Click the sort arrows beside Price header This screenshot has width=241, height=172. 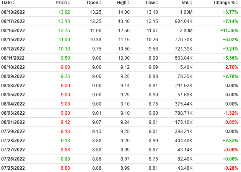click(x=69, y=3)
